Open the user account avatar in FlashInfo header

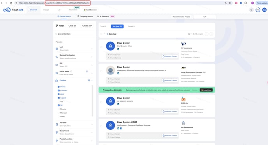point(264,10)
